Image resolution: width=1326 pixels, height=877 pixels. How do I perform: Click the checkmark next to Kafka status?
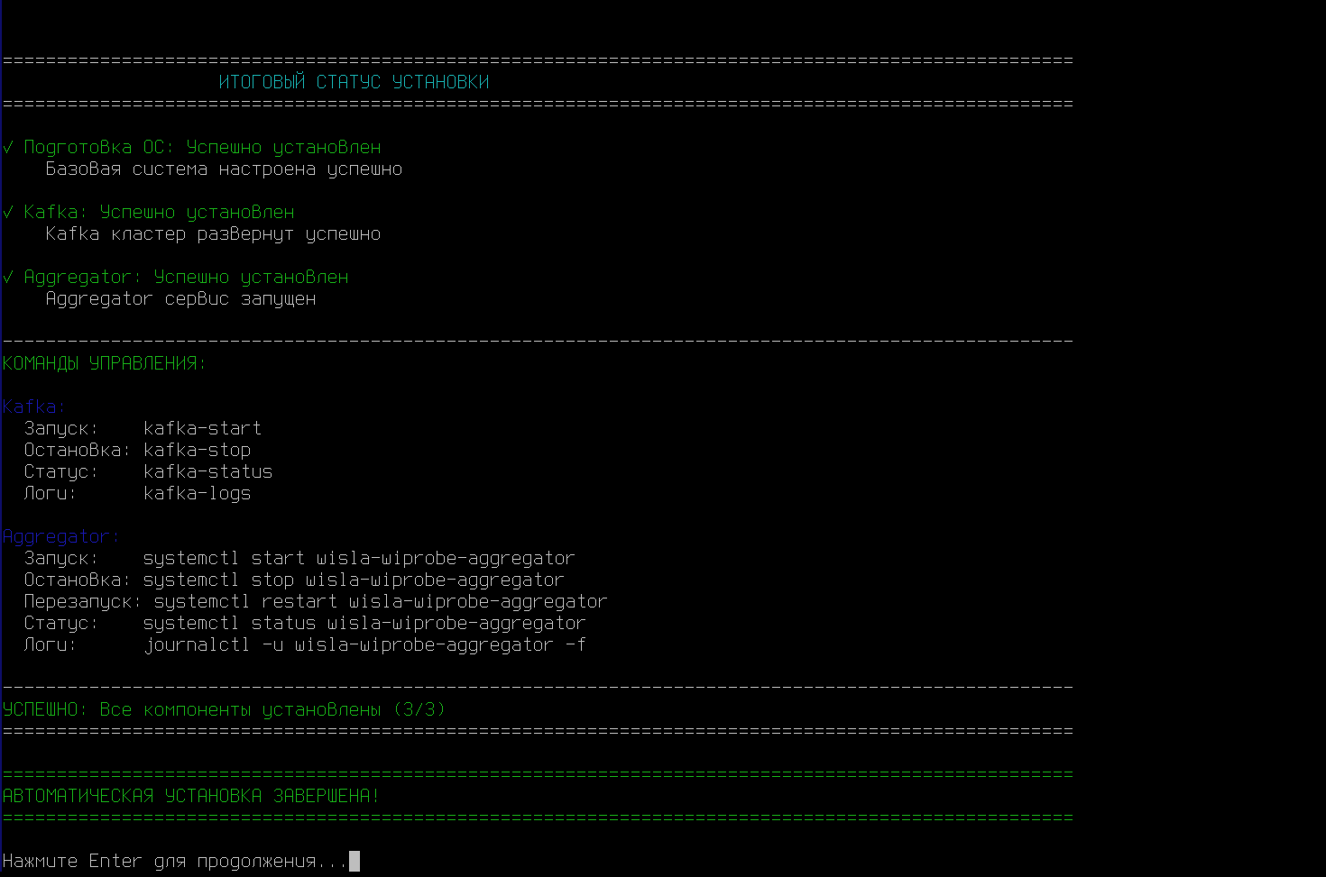[9, 212]
